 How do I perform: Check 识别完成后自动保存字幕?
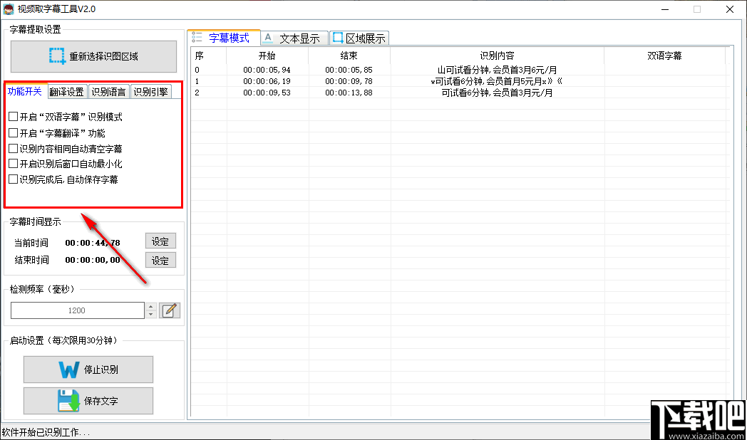(x=12, y=180)
